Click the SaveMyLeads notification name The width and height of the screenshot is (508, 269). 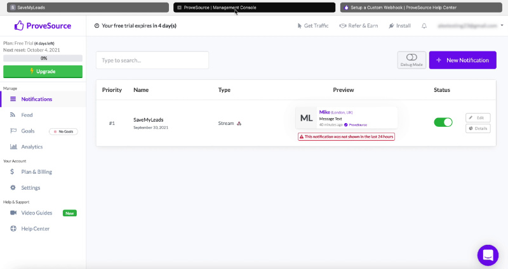point(149,120)
